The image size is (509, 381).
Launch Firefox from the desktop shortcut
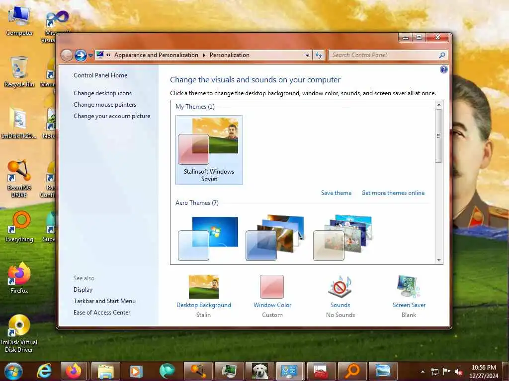(x=19, y=278)
